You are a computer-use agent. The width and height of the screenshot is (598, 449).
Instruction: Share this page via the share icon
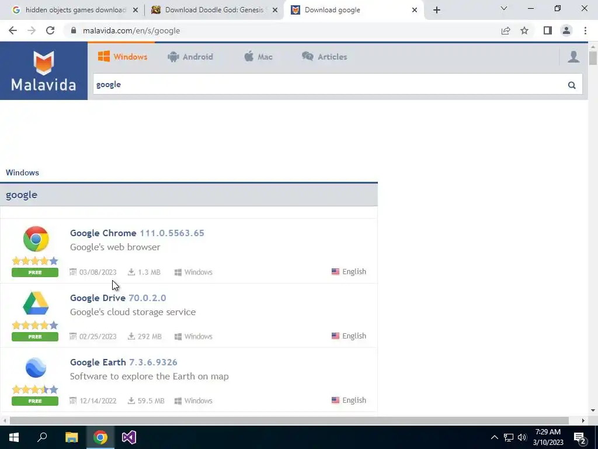point(506,30)
